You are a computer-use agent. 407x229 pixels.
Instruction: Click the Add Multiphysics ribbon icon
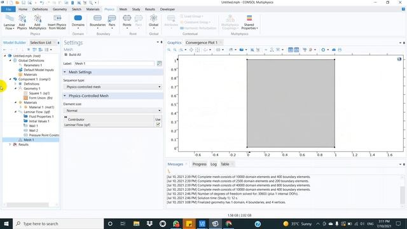pyautogui.click(x=38, y=22)
